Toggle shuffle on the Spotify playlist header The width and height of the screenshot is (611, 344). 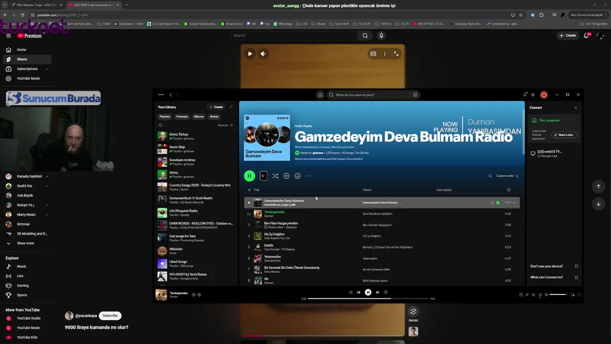click(275, 176)
